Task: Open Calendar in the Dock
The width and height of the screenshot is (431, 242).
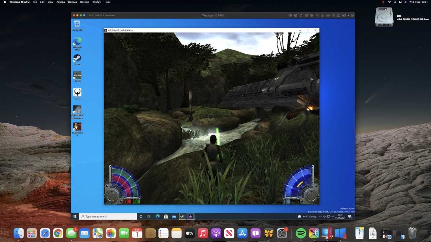Action: pyautogui.click(x=137, y=233)
